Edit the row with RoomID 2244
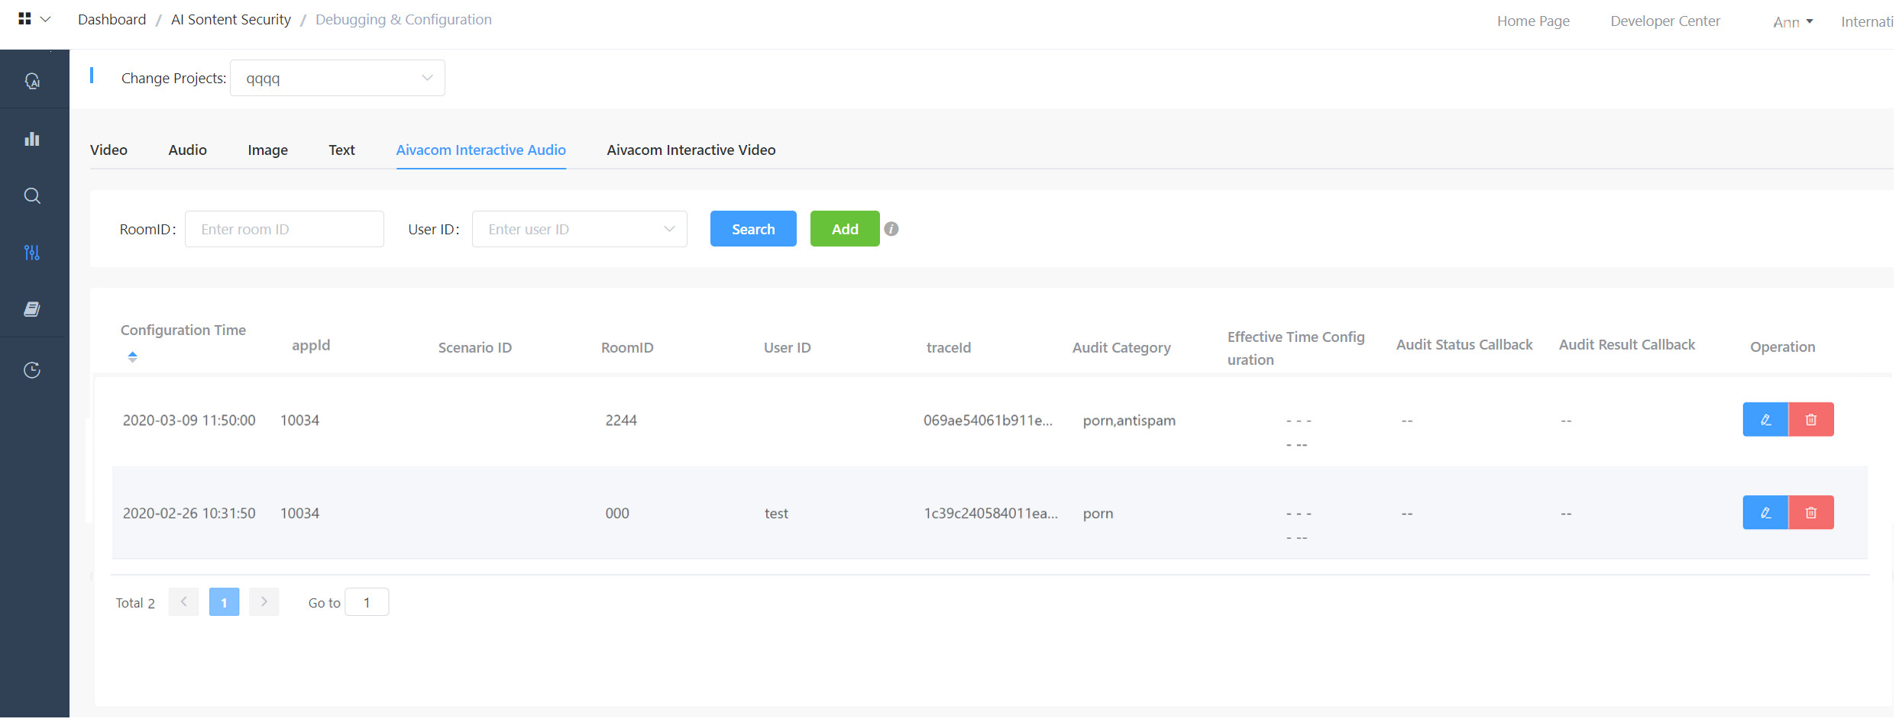Viewport: 1899px width, 722px height. [x=1765, y=420]
